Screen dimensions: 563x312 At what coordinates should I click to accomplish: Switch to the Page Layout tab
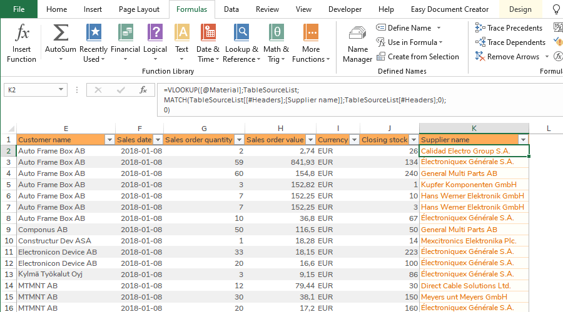tap(139, 9)
